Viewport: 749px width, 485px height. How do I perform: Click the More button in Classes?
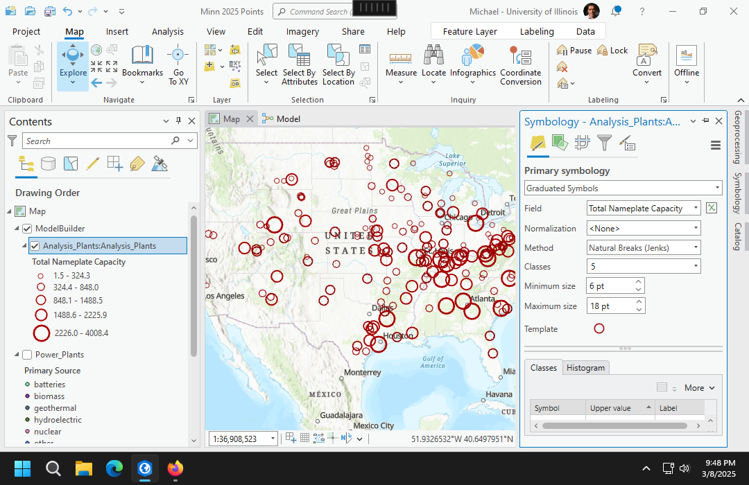tap(699, 388)
